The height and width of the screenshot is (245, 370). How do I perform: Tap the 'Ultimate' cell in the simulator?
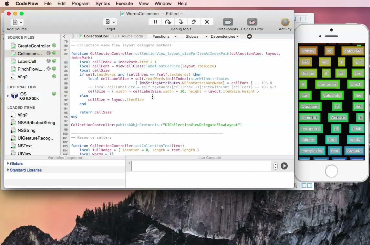coord(309,118)
